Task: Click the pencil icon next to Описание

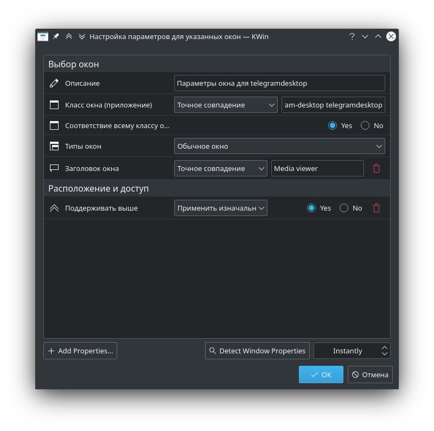Action: click(54, 83)
